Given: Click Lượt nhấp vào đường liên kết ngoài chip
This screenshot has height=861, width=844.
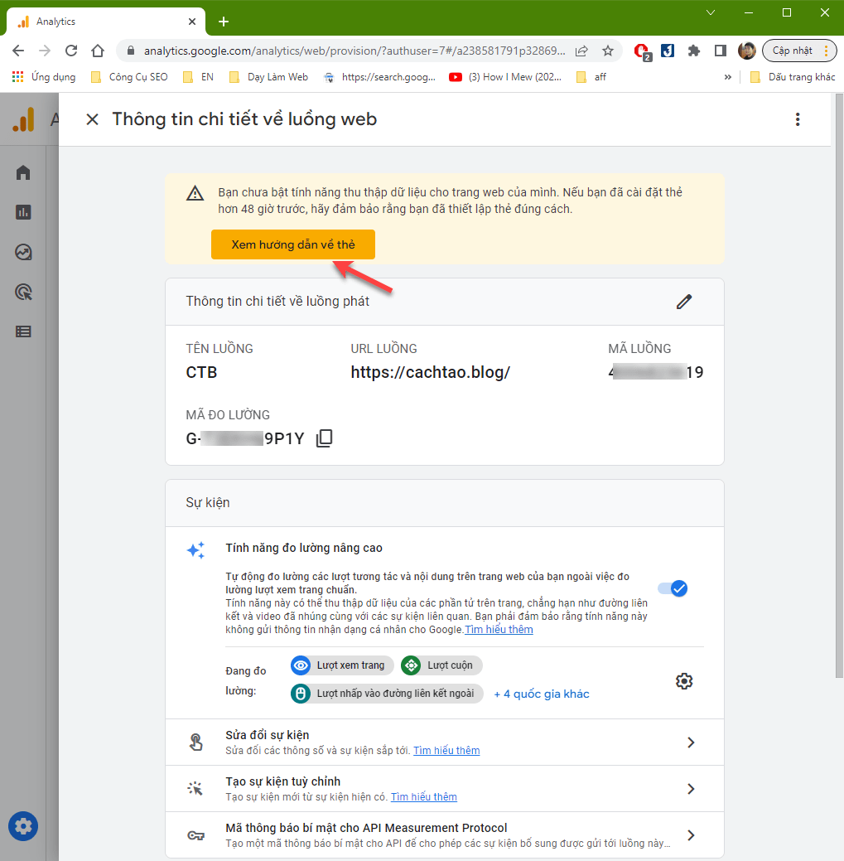Looking at the screenshot, I should pos(387,694).
